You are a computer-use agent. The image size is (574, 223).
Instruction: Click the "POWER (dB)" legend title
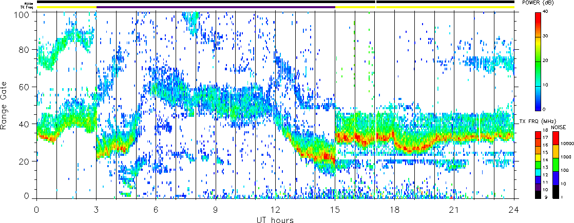point(538,3)
